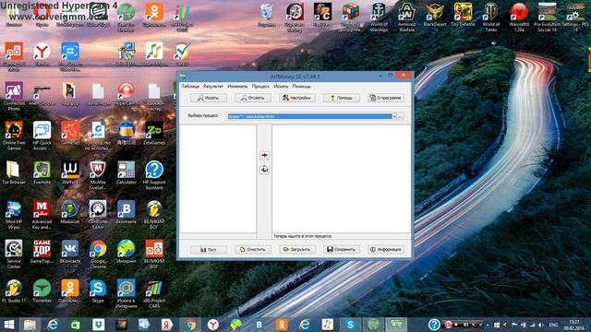Open Online Free Games shortcut
The width and height of the screenshot is (591, 332).
pyautogui.click(x=14, y=136)
